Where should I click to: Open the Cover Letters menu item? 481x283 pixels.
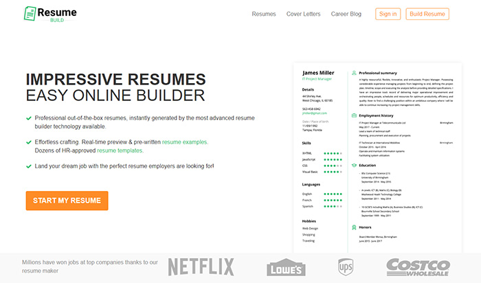pos(303,14)
